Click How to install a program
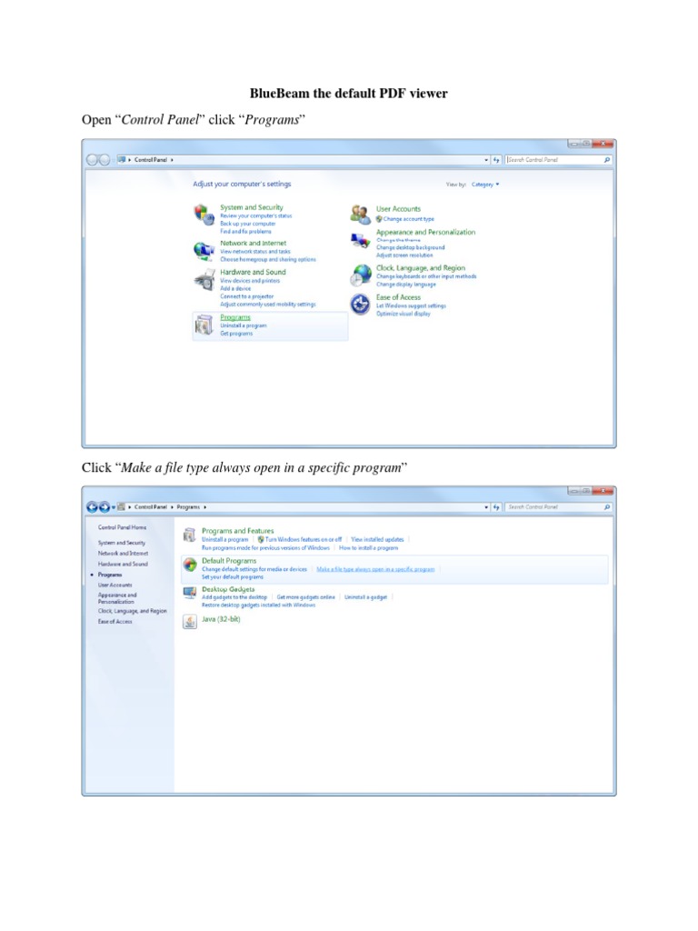 coord(369,548)
